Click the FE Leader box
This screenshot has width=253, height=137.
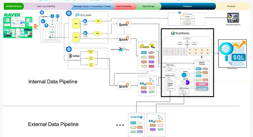187,43
